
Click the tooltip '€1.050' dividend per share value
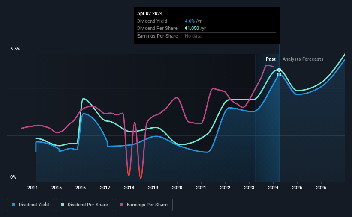click(192, 29)
